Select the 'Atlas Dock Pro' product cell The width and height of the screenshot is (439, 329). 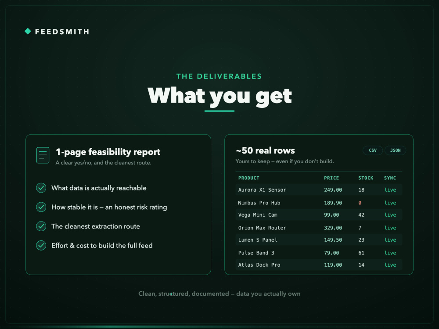coord(259,265)
